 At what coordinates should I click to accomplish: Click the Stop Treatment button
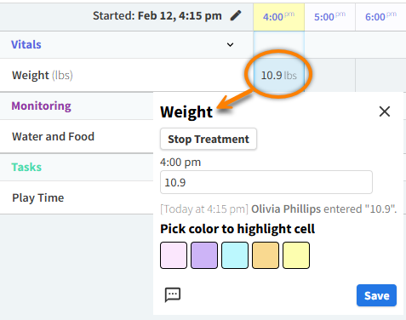209,139
